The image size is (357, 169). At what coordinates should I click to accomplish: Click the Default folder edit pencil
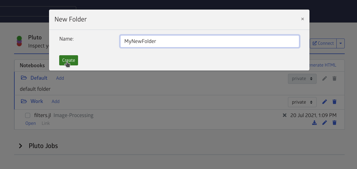pyautogui.click(x=325, y=79)
